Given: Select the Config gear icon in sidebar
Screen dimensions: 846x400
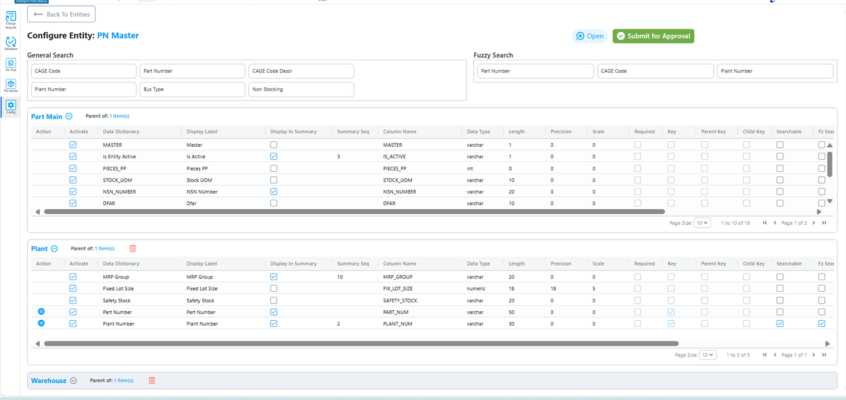Looking at the screenshot, I should pyautogui.click(x=11, y=105).
